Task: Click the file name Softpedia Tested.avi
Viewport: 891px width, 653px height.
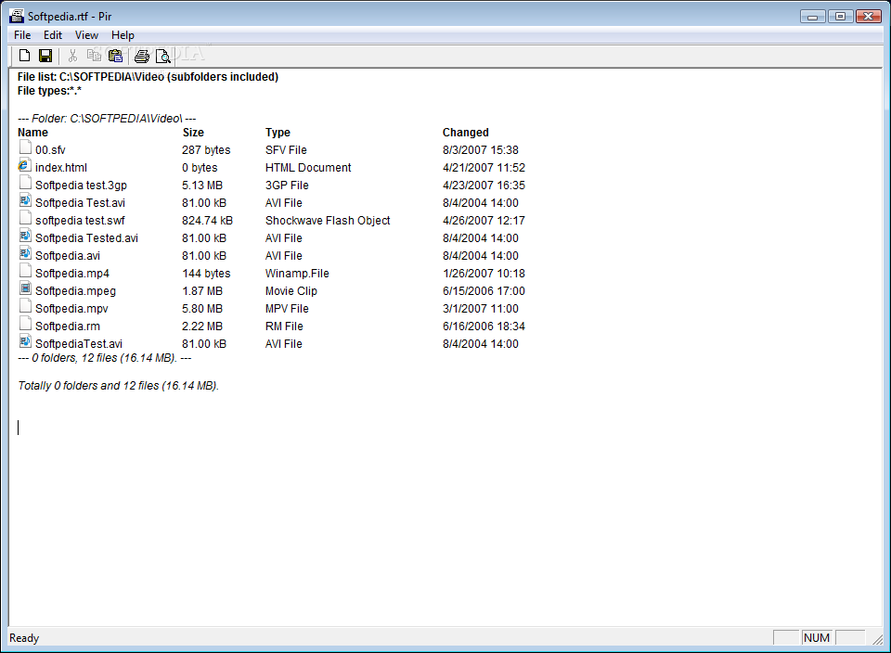Action: [87, 238]
